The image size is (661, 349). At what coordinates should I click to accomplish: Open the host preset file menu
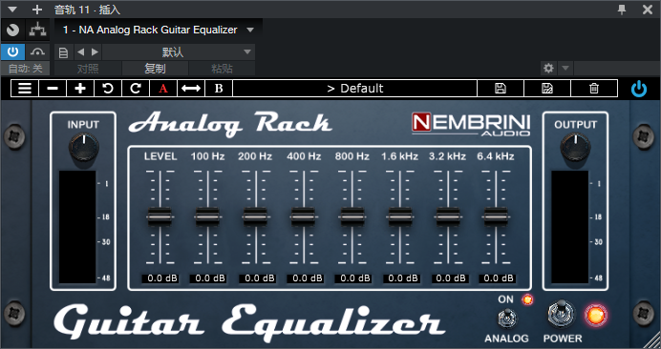pos(63,52)
